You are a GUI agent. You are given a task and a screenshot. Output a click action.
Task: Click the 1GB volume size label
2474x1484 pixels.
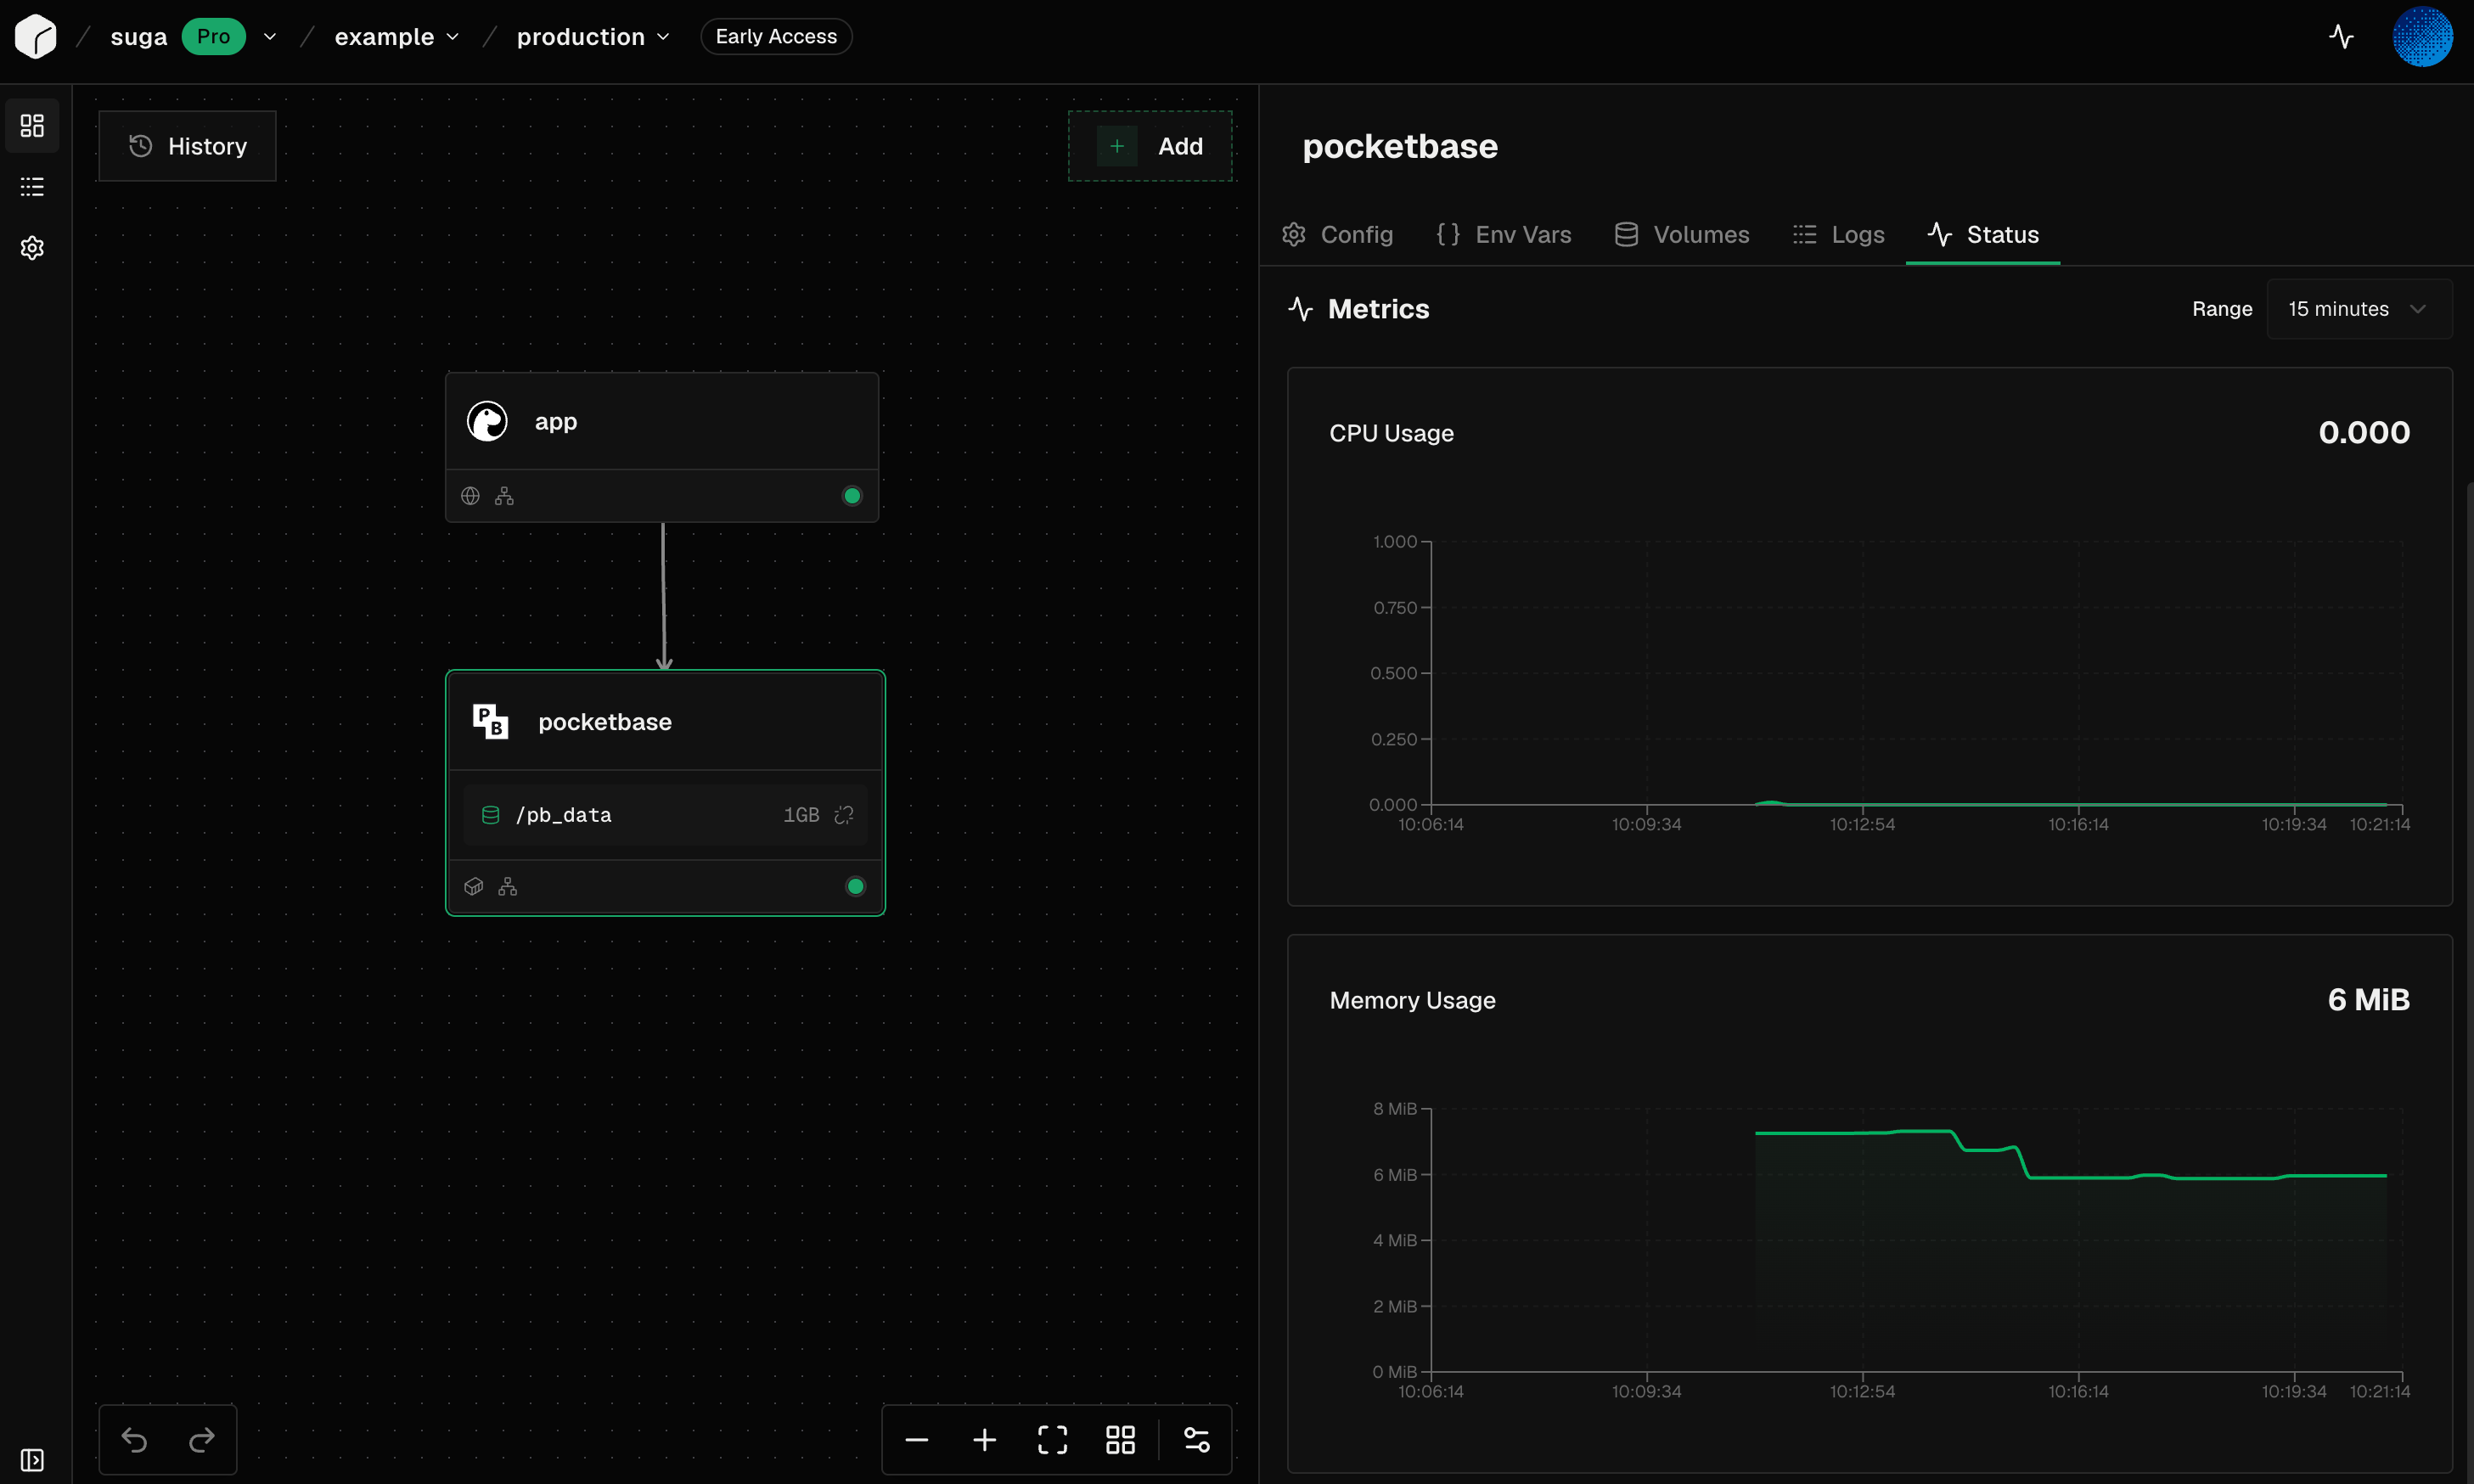coord(801,815)
